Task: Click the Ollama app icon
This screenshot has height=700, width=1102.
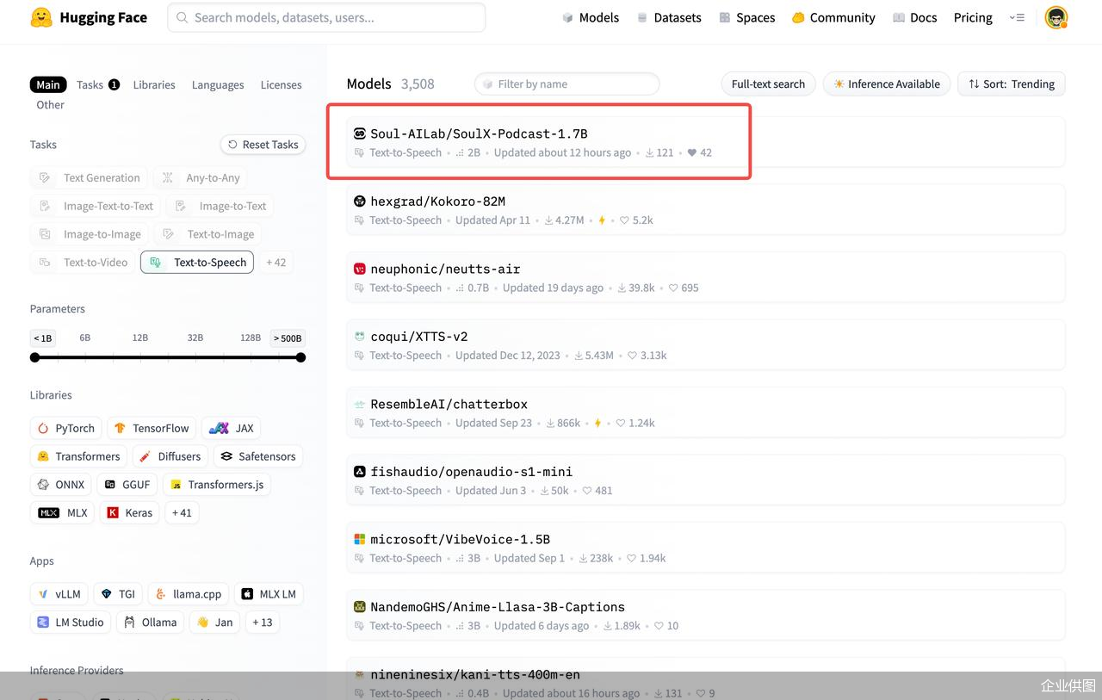Action: 129,622
